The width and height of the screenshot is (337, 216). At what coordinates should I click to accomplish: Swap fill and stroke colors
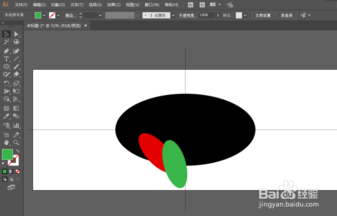(18, 150)
